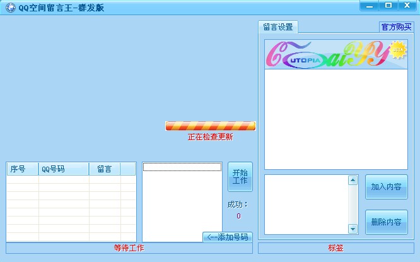Click the 正在检查更新 status text
The image size is (420, 262).
pyautogui.click(x=210, y=137)
